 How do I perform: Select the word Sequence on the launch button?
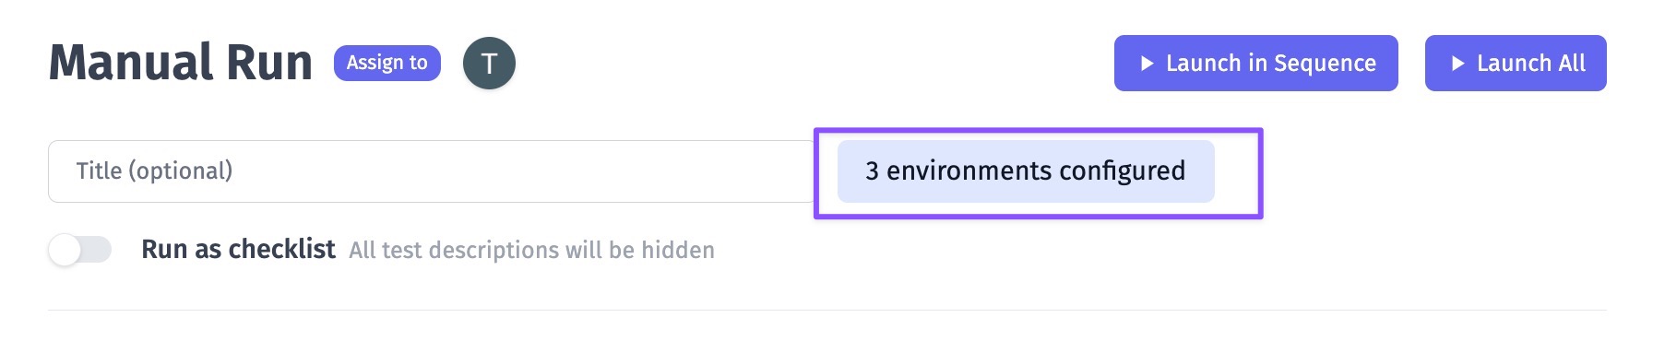click(1325, 64)
